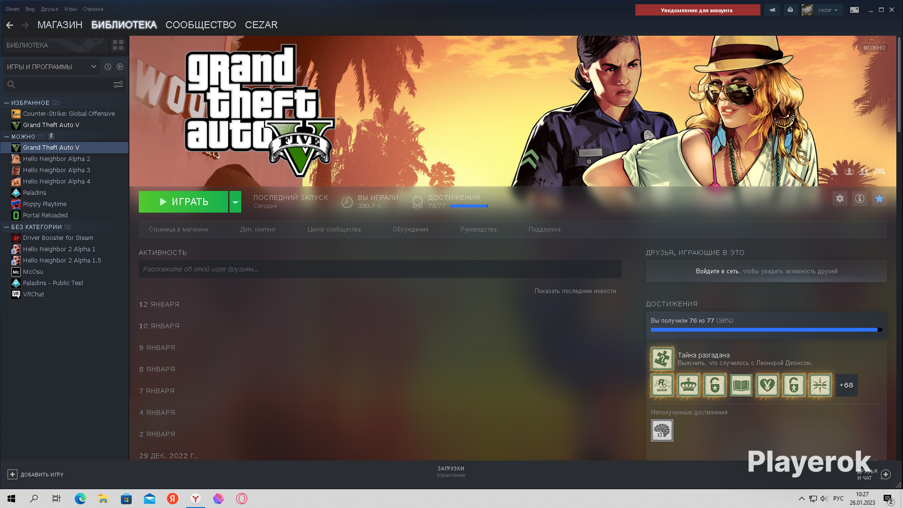The width and height of the screenshot is (903, 508).
Task: View the heart achievement icon
Action: pyautogui.click(x=767, y=385)
